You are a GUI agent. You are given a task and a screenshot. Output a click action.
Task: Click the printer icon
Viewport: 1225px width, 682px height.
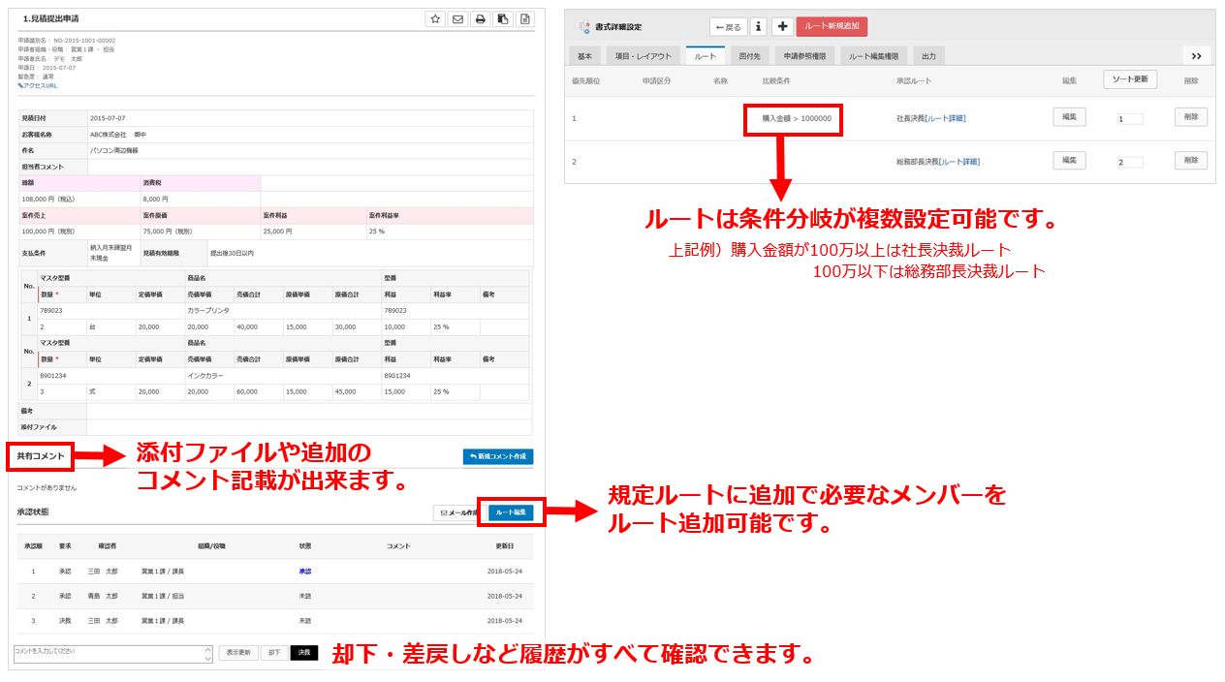(x=480, y=19)
